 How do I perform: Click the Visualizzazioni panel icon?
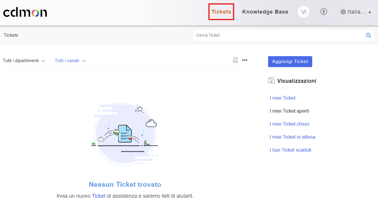(271, 81)
